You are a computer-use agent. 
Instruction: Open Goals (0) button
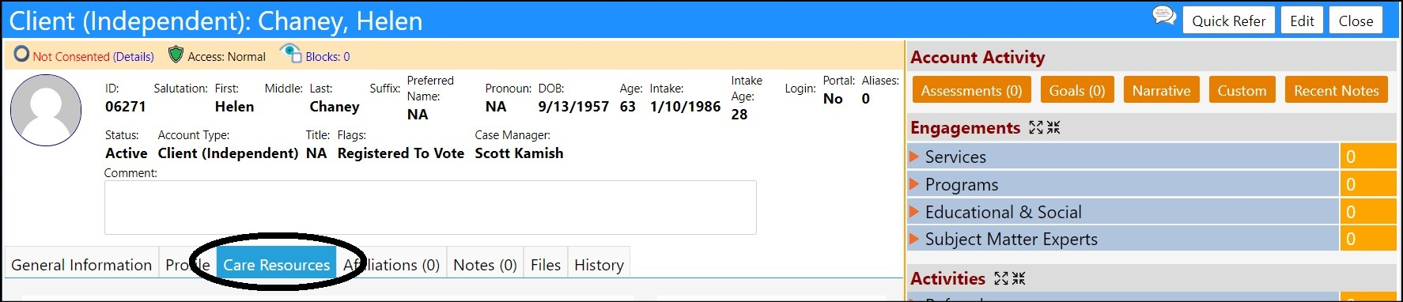coord(1076,90)
